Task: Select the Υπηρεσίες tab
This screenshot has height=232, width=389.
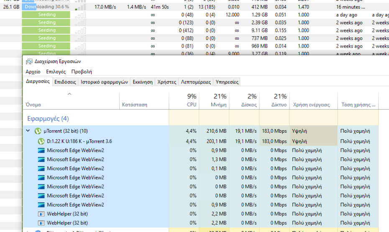Action: pos(227,82)
